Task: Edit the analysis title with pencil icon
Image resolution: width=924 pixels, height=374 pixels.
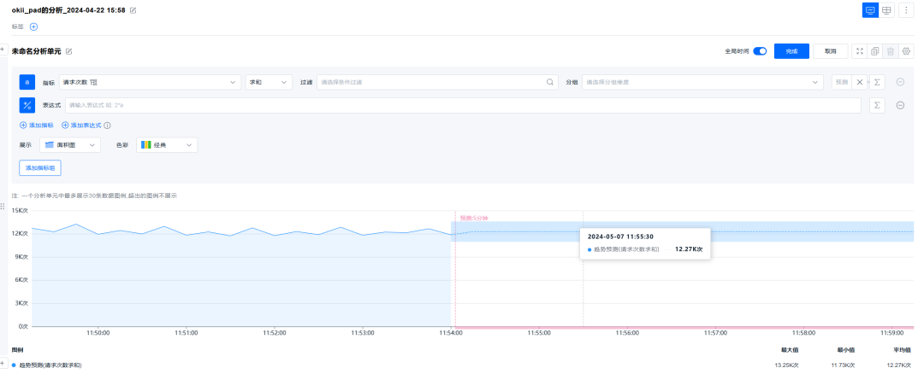Action: [x=133, y=10]
